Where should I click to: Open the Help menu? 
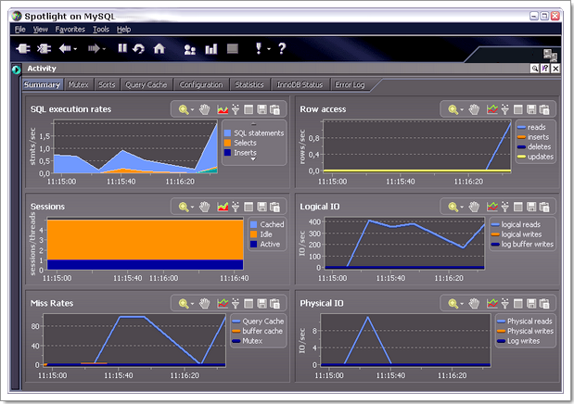click(123, 30)
